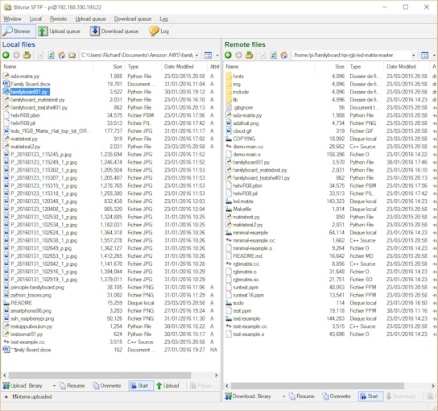
Task: Open the Download: Binary mode dropdown
Action: (283, 396)
